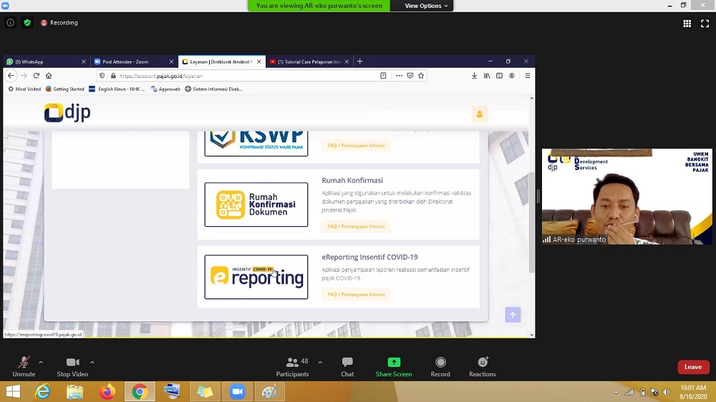Show the Firefox sidebars
The width and height of the screenshot is (716, 402).
499,76
